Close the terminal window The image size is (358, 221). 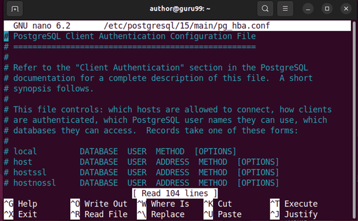[346, 9]
